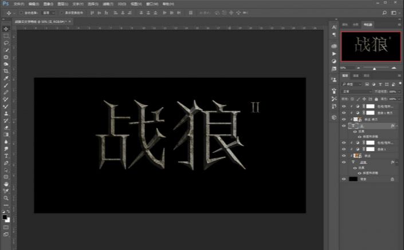Open the Layers panel flyout menu
The image size is (404, 250).
399,76
